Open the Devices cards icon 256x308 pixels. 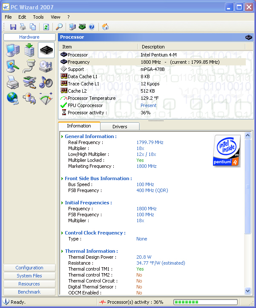[29, 82]
